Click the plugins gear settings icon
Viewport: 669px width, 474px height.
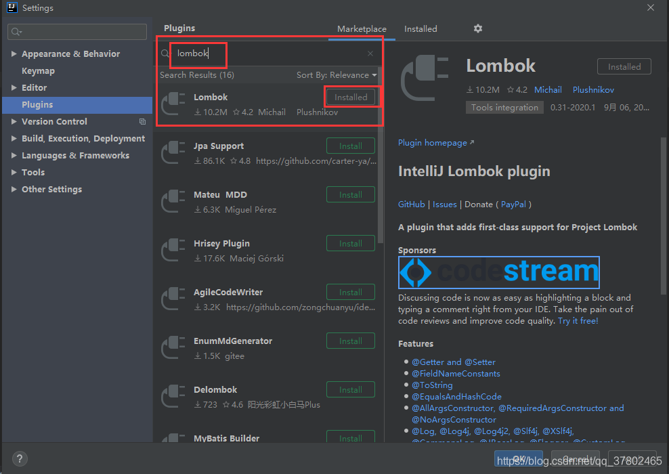[478, 28]
